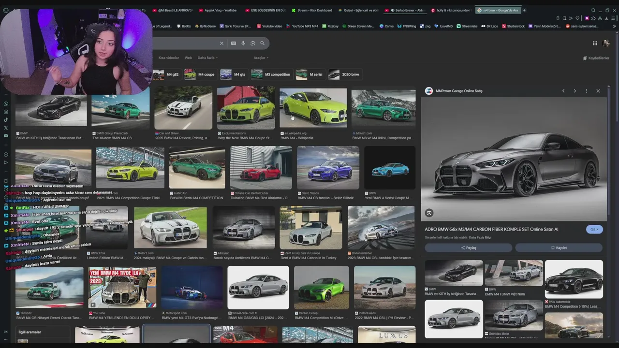This screenshot has width=619, height=348.
Task: Open Instagram in browser sidebar
Action: [x=6, y=112]
